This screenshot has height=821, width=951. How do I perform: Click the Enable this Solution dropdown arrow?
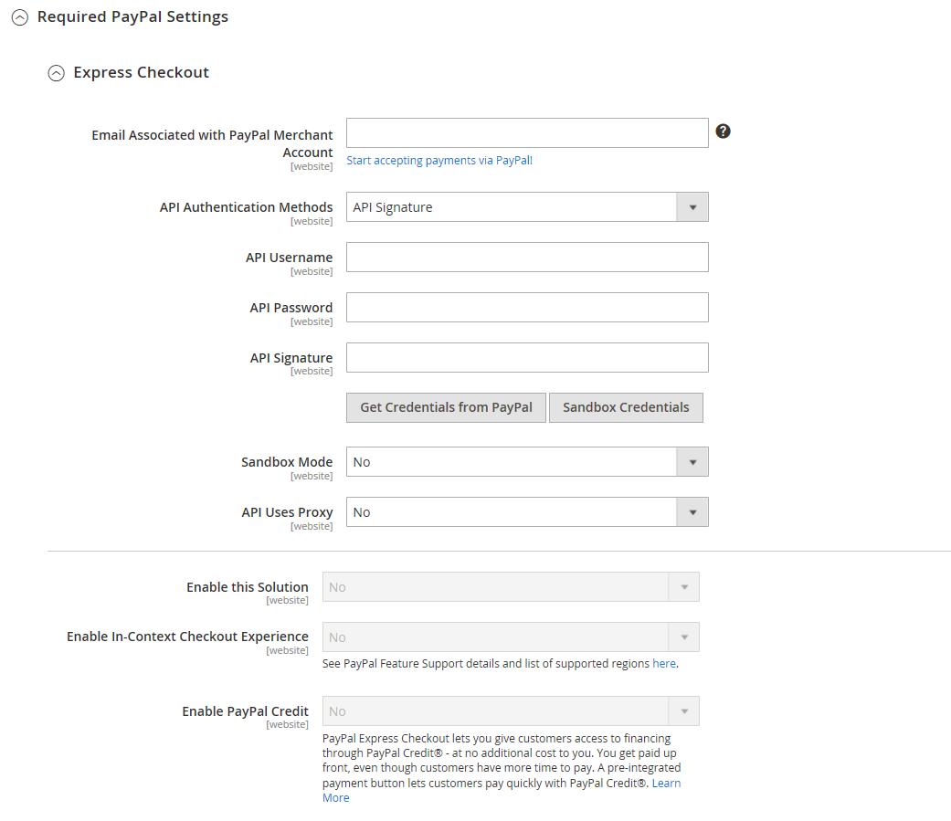[x=684, y=586]
